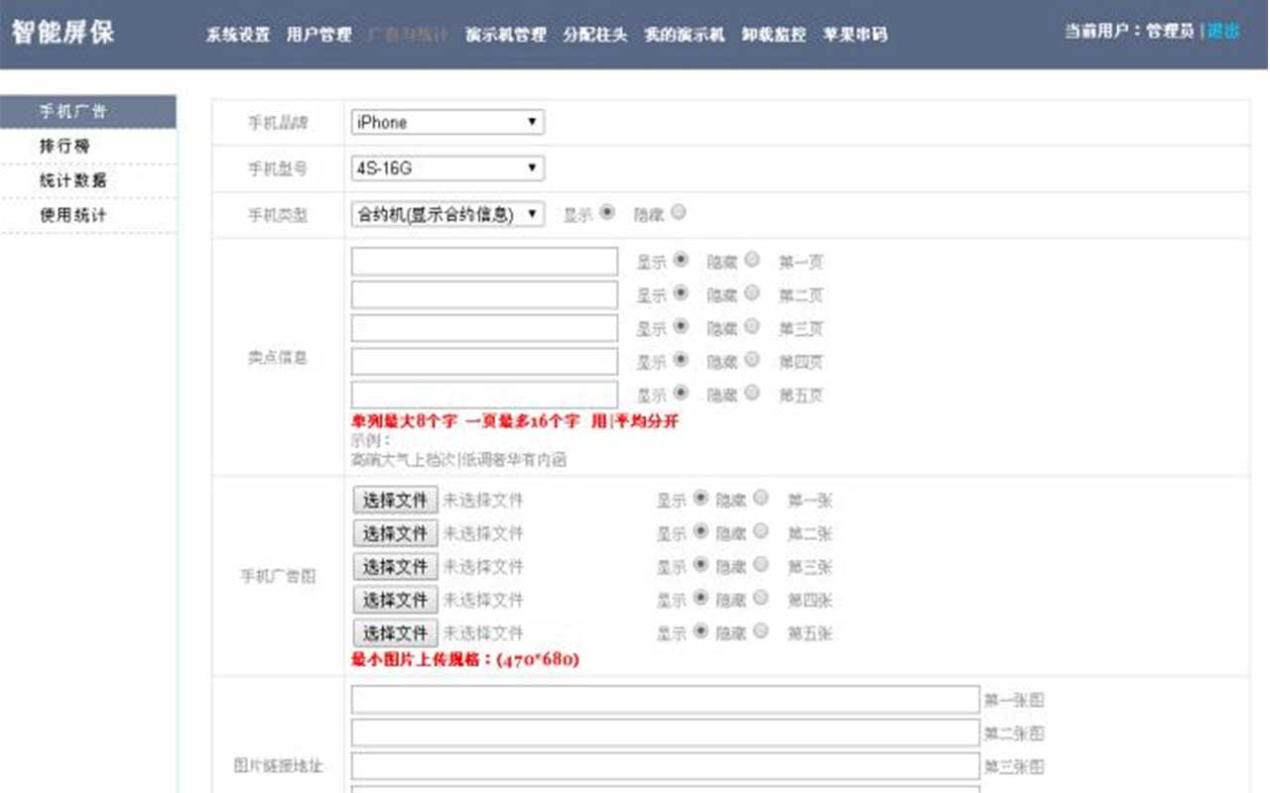Click 选择文件 button for 第一张 image

tap(395, 501)
